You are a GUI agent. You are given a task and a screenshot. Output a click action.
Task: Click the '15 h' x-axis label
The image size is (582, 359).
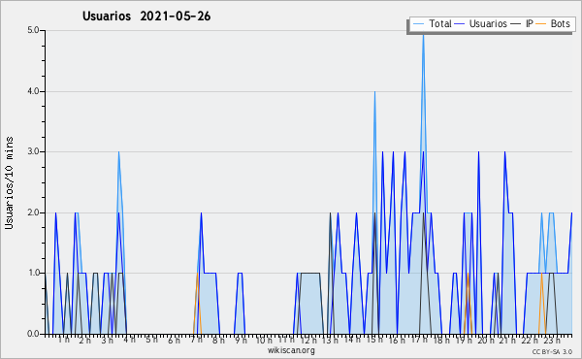[374, 340]
